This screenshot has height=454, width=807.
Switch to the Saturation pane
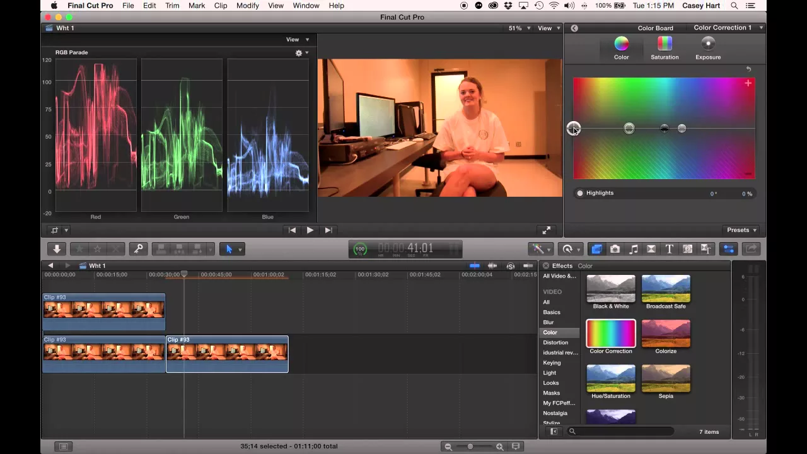pos(665,49)
